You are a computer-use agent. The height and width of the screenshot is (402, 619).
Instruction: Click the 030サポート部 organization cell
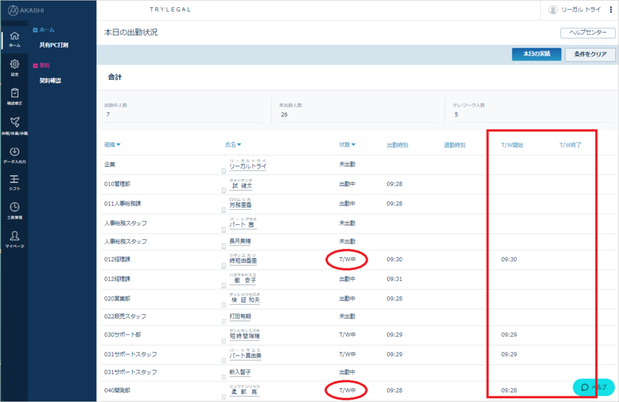(x=123, y=334)
